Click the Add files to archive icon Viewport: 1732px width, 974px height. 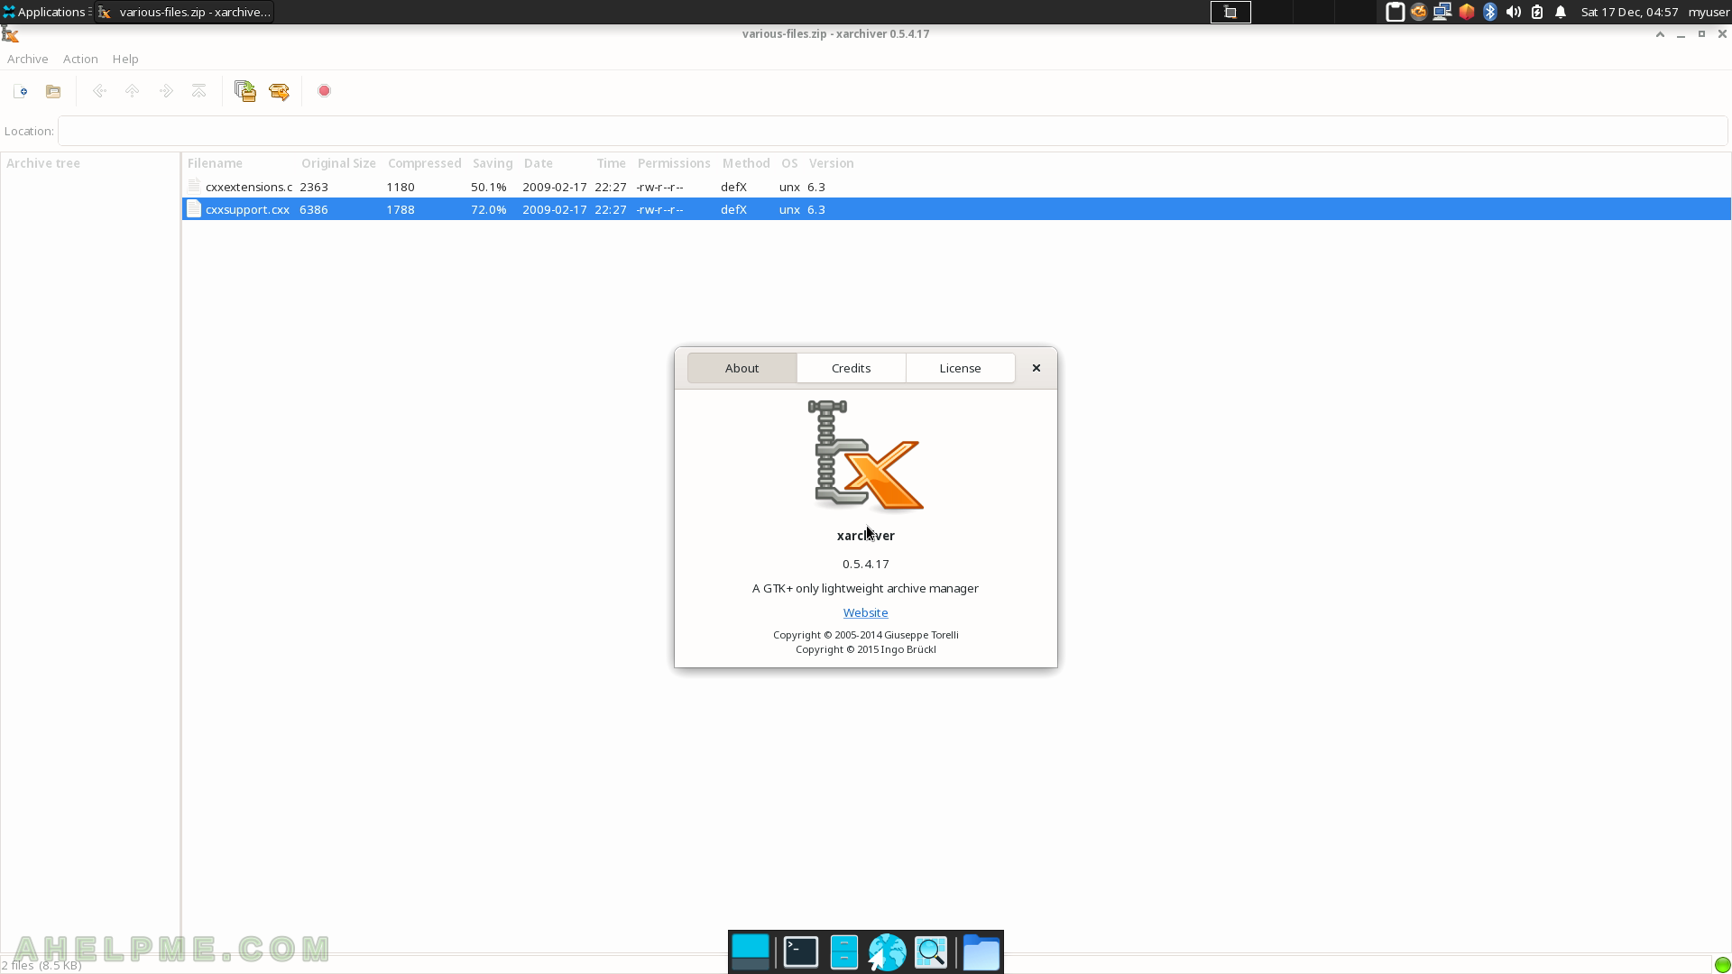[x=245, y=91]
